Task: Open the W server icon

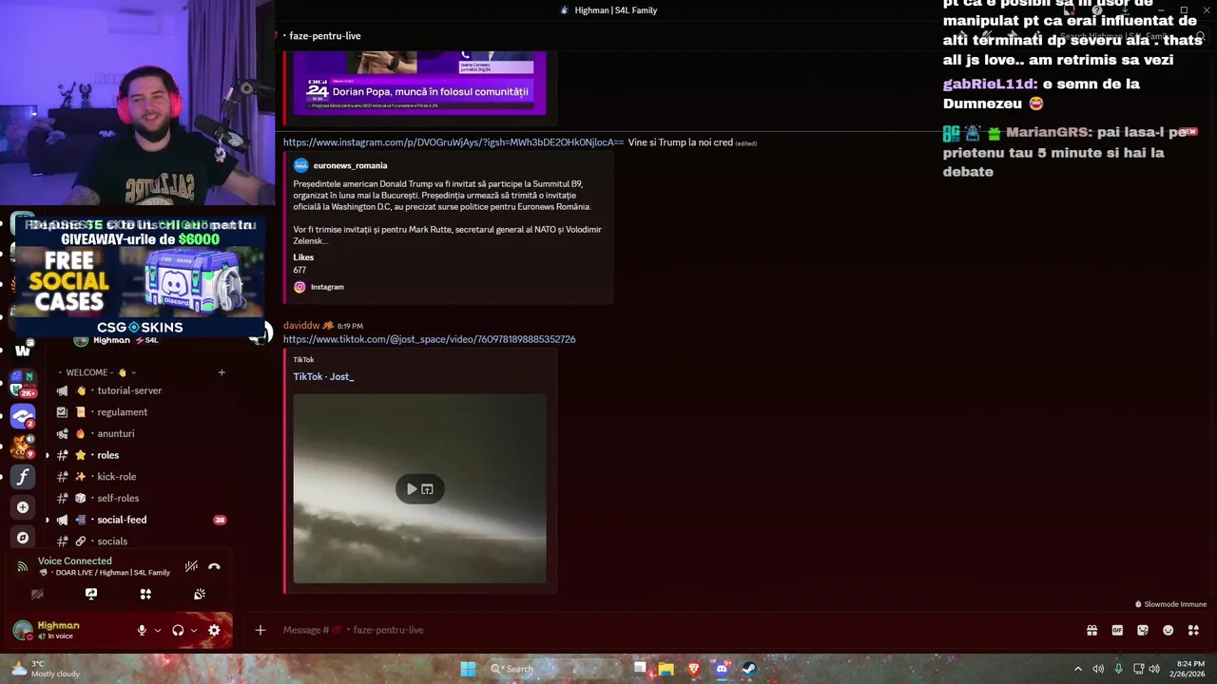Action: click(x=22, y=351)
